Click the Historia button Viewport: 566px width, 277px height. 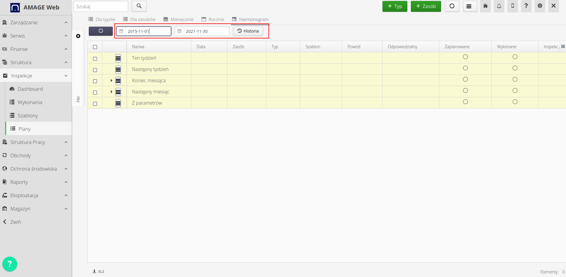click(x=248, y=31)
